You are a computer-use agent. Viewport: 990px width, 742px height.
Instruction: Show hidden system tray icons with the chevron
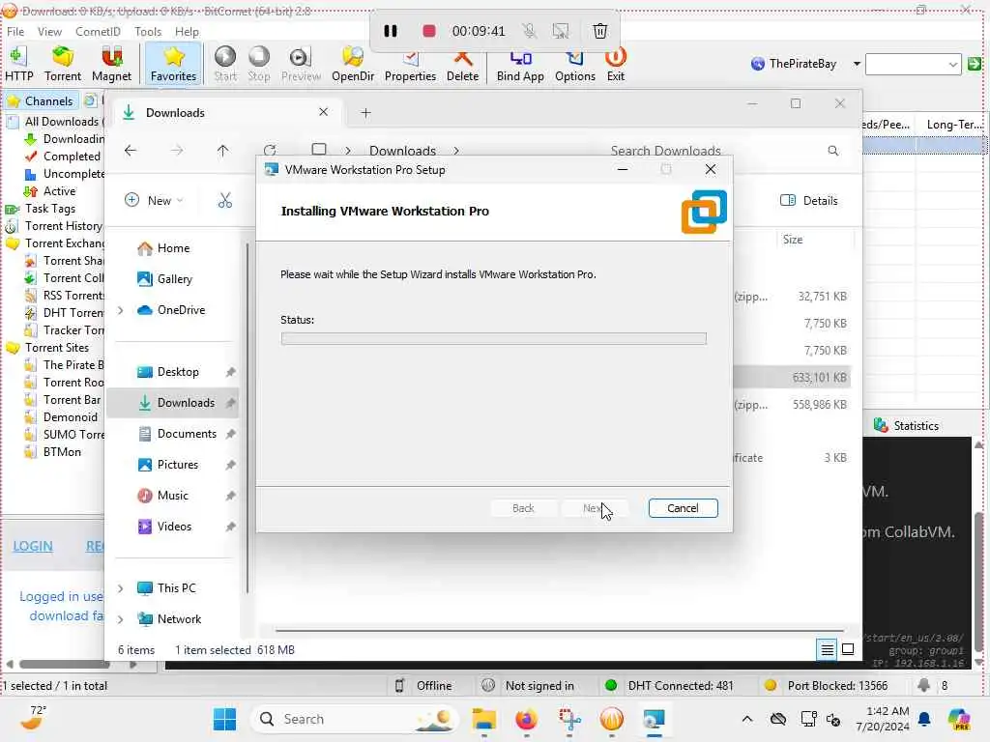747,719
